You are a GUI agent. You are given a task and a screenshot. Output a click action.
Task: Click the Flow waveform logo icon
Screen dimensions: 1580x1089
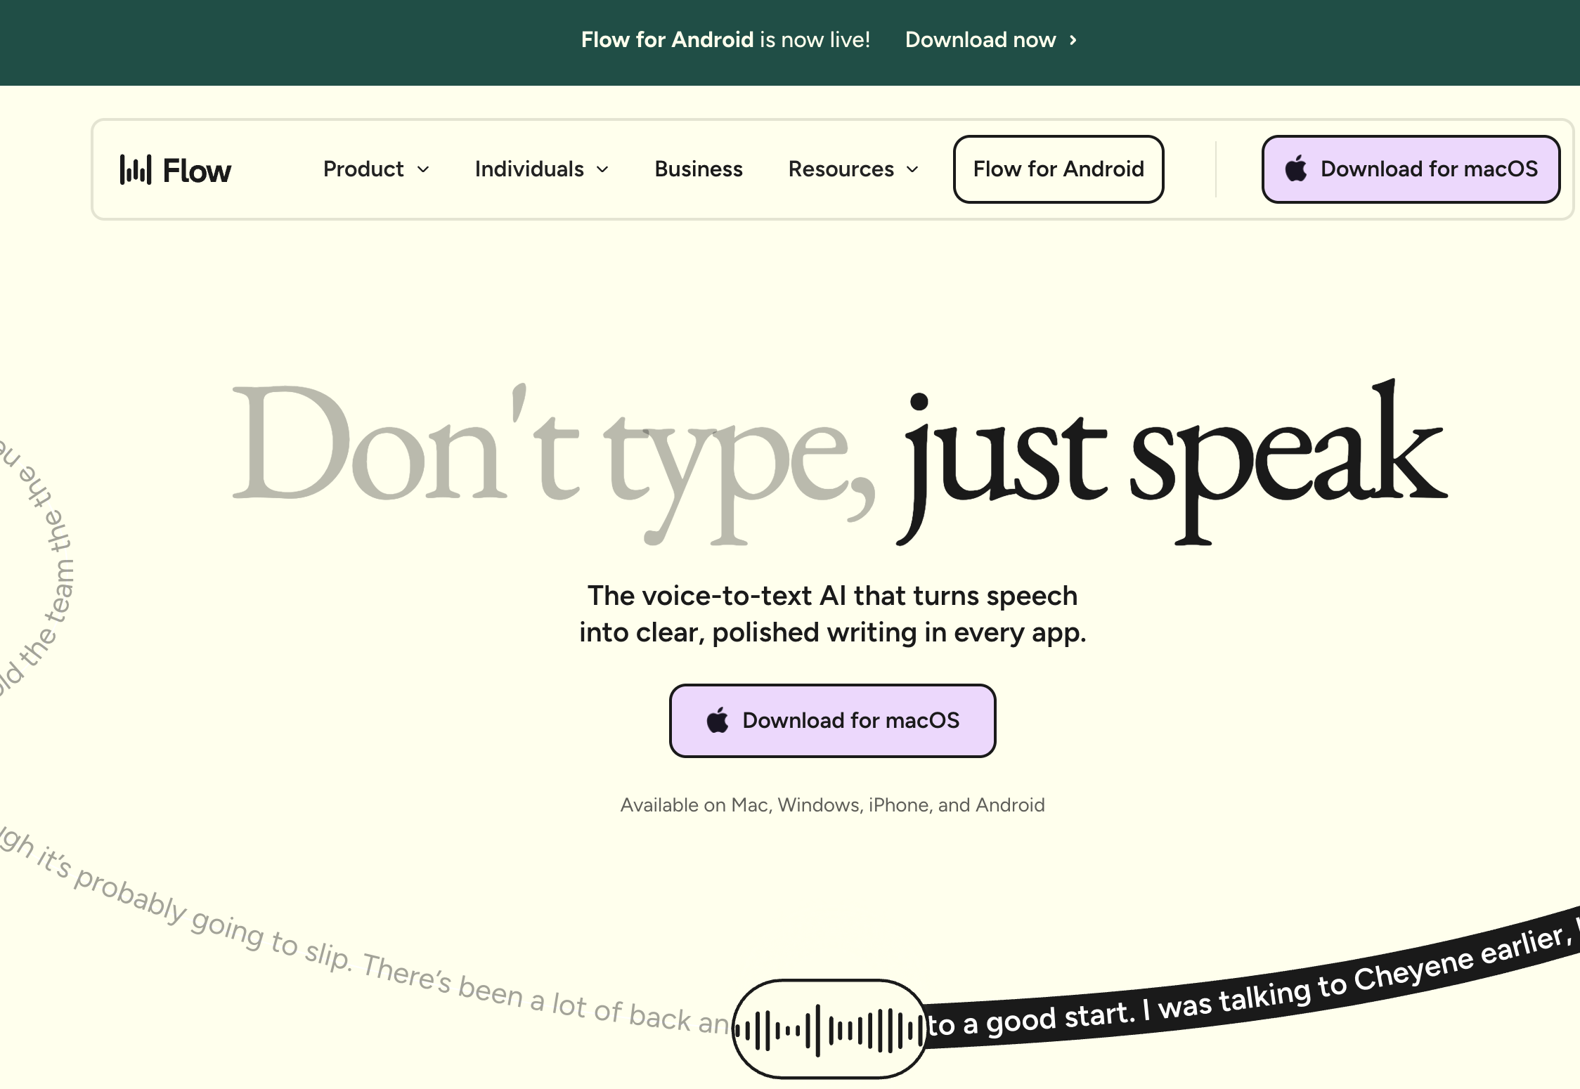pos(135,169)
